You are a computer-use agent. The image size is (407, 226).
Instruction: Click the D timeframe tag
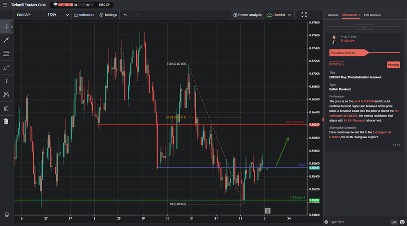click(x=342, y=64)
